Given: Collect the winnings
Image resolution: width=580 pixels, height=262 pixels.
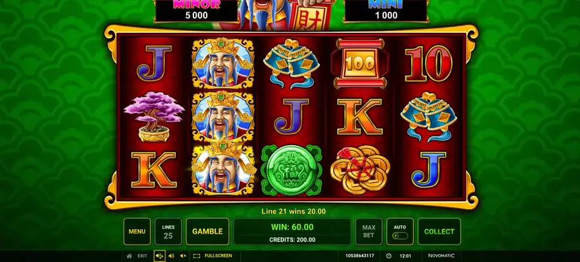Looking at the screenshot, I should (x=439, y=231).
